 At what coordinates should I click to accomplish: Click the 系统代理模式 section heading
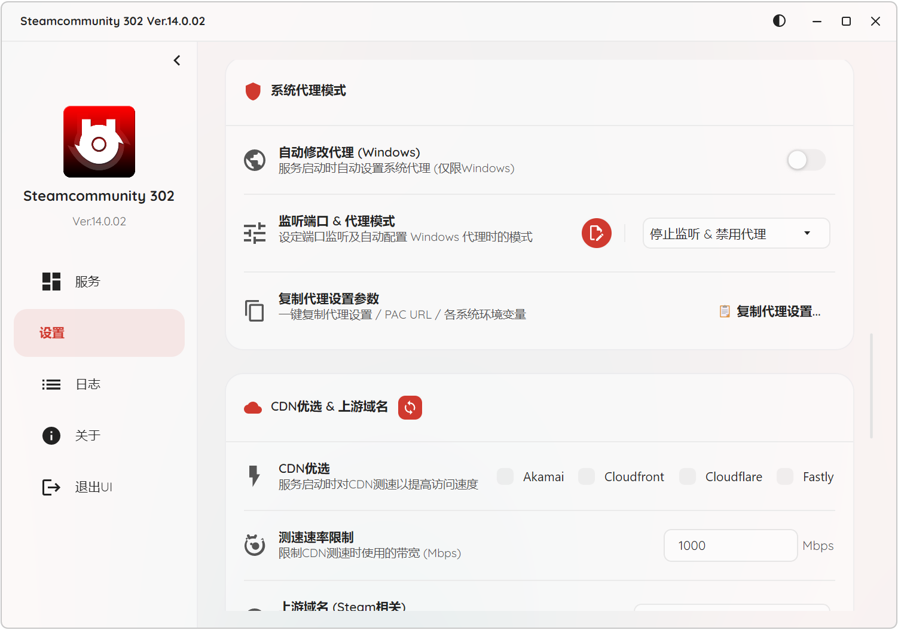tap(309, 91)
